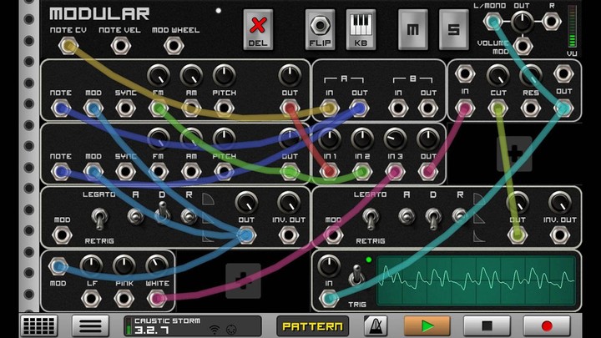Click right envelope INV. OUT jack

click(x=559, y=235)
